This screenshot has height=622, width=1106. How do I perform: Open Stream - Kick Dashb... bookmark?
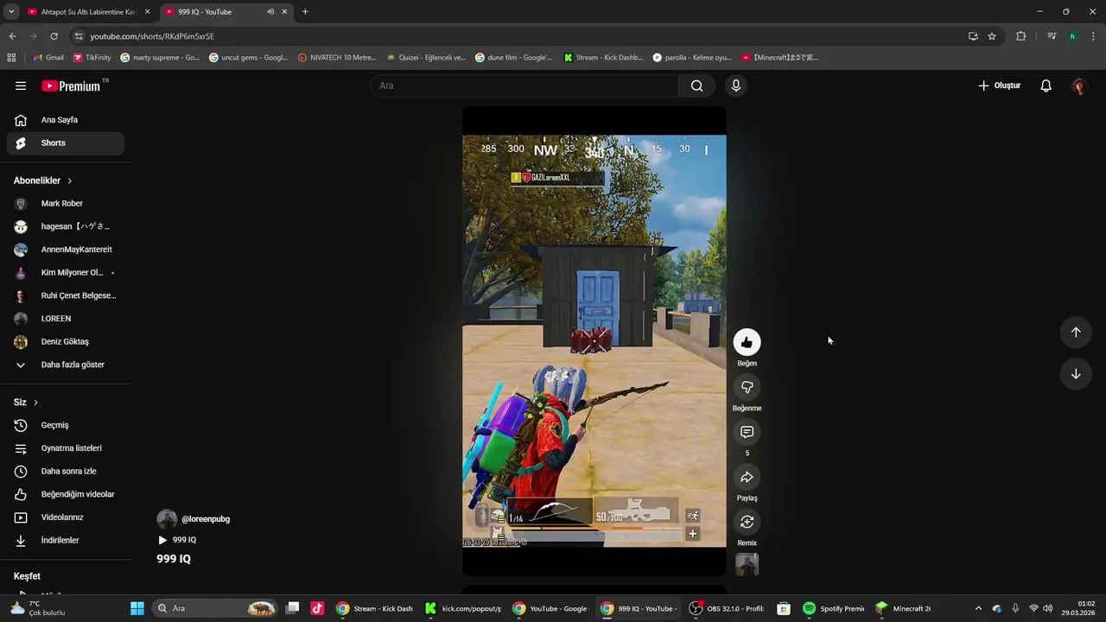(x=603, y=58)
